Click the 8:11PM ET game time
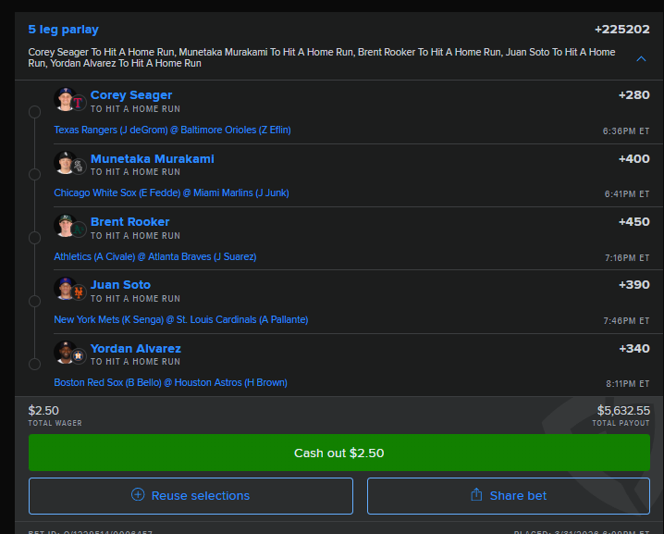Viewport: 664px width, 534px height. (628, 383)
